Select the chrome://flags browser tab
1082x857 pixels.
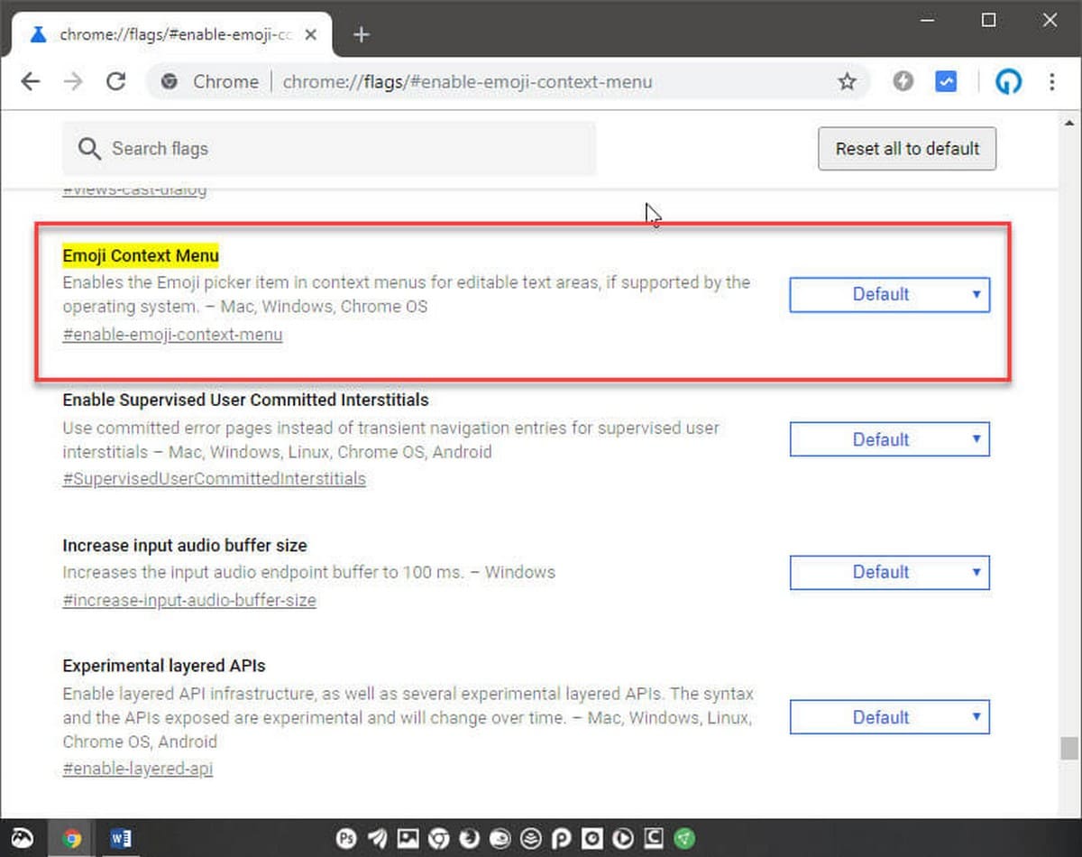click(x=171, y=34)
